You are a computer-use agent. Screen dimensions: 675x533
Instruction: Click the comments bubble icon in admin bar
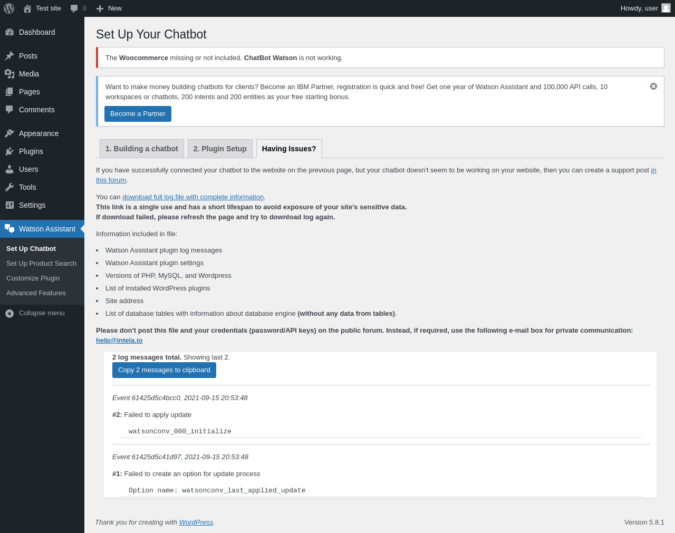tap(74, 8)
